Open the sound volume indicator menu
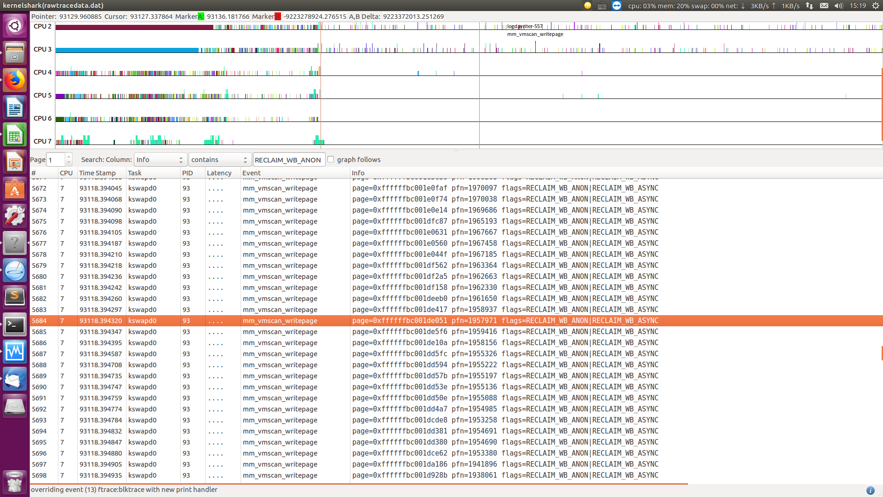The image size is (883, 497). 838,6
